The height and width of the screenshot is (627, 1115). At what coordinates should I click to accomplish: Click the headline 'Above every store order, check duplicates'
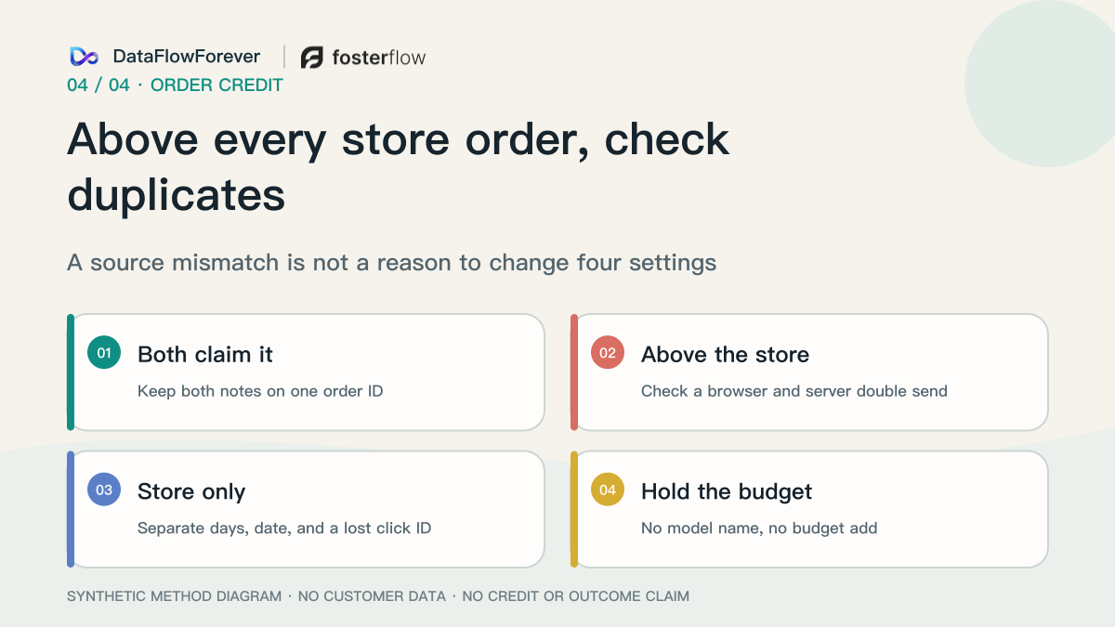point(399,167)
